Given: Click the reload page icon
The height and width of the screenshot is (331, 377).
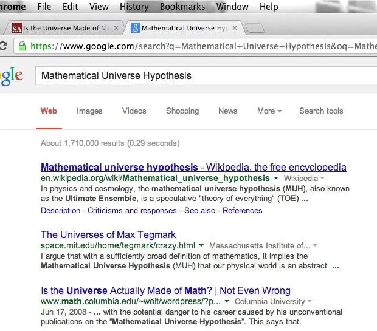Looking at the screenshot, I should coord(4,46).
